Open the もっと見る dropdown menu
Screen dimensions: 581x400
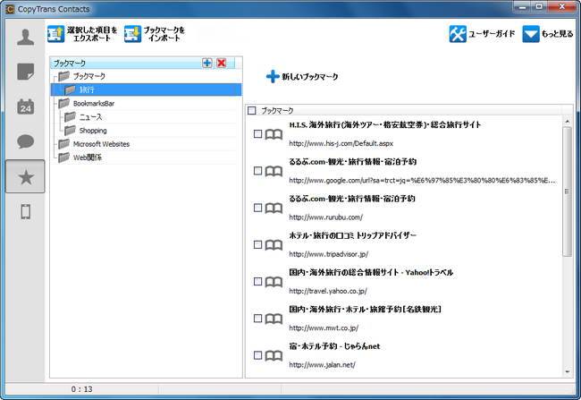coord(548,34)
